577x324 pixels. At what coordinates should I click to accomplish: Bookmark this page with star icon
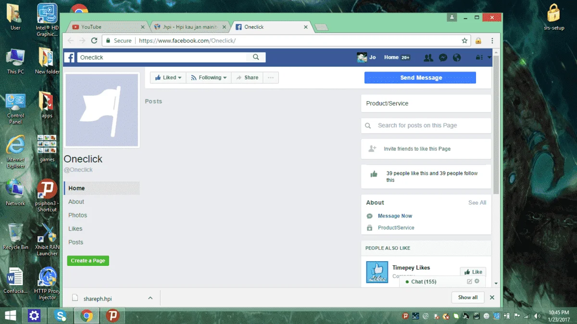(464, 41)
